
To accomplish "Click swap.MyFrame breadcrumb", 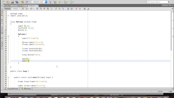I will point(11,89).
